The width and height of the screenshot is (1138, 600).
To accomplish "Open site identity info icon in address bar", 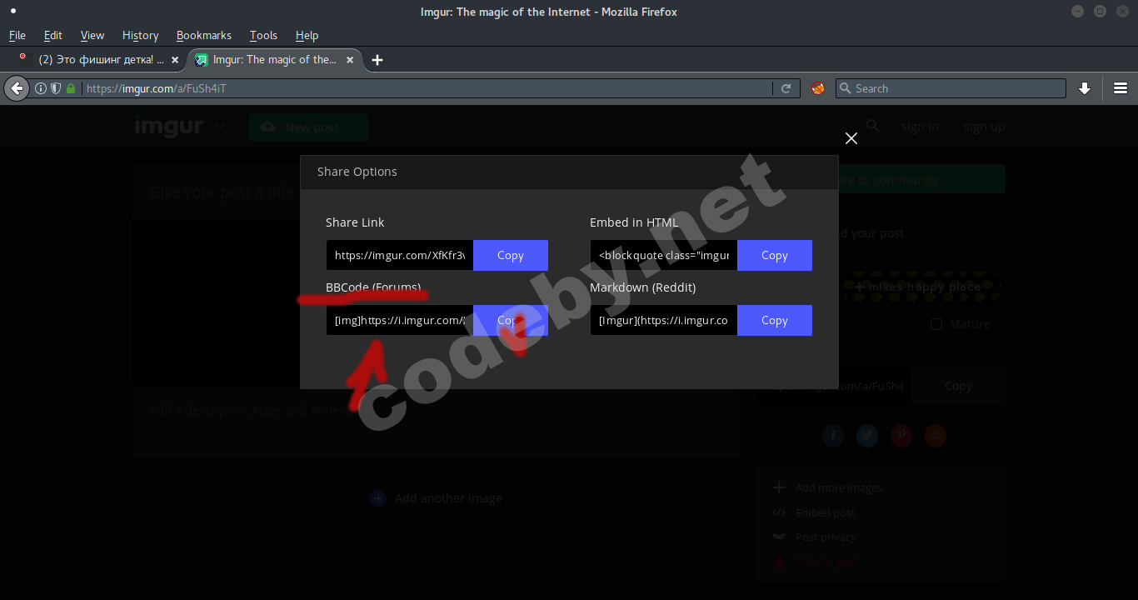I will pyautogui.click(x=40, y=88).
